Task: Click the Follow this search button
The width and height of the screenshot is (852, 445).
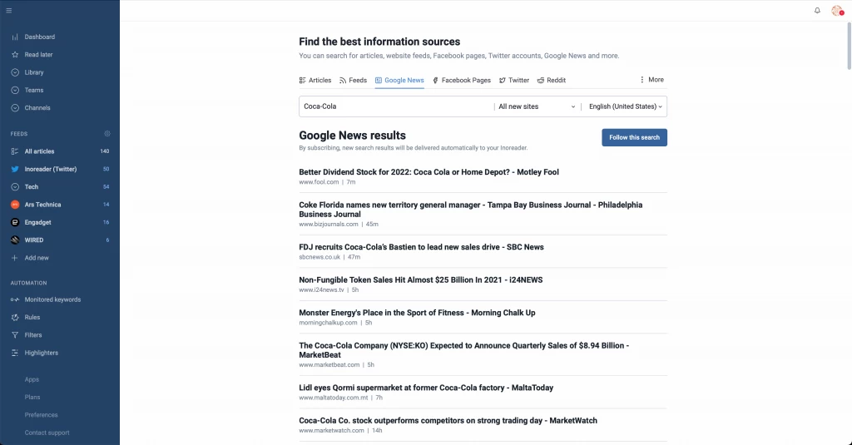Action: point(634,137)
